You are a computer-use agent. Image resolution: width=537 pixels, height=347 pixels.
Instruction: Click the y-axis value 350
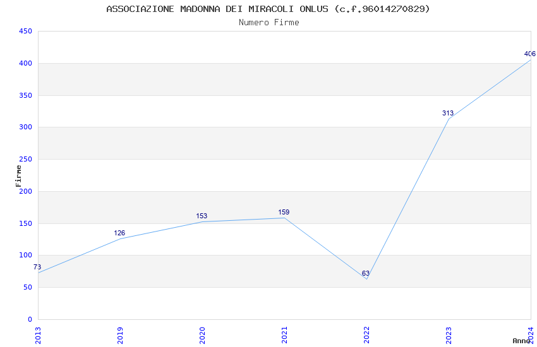[x=25, y=95]
